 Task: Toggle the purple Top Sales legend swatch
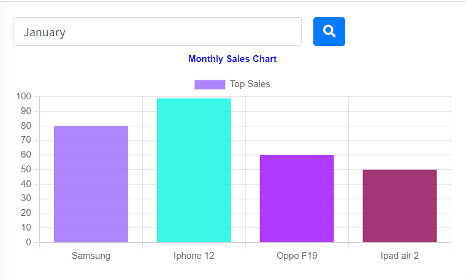click(x=210, y=84)
